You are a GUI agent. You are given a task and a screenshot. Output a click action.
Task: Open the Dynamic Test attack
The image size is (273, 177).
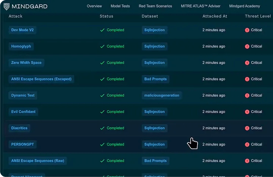(23, 95)
